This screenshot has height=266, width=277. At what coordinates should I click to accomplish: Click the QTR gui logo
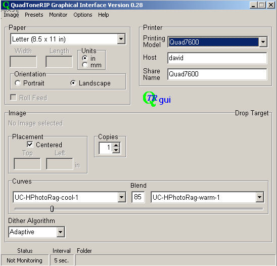coord(157,99)
